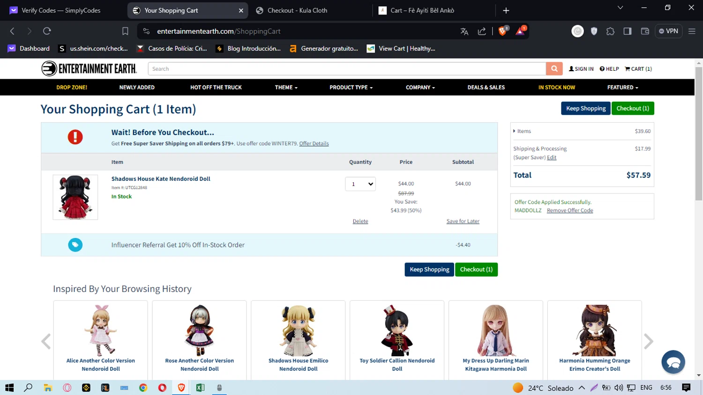This screenshot has height=395, width=703.
Task: Open Excel from the taskbar
Action: point(200,388)
